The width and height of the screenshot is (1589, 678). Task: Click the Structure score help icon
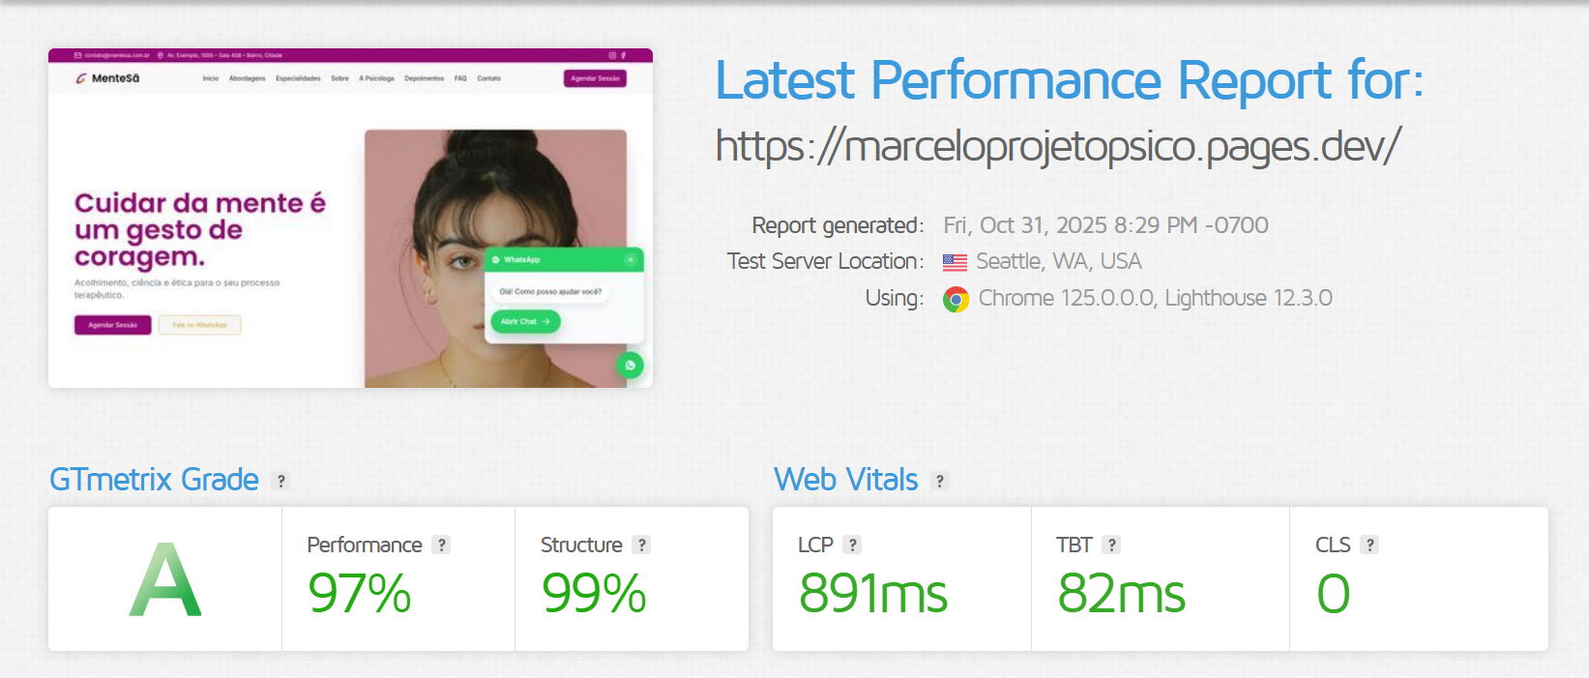(640, 545)
